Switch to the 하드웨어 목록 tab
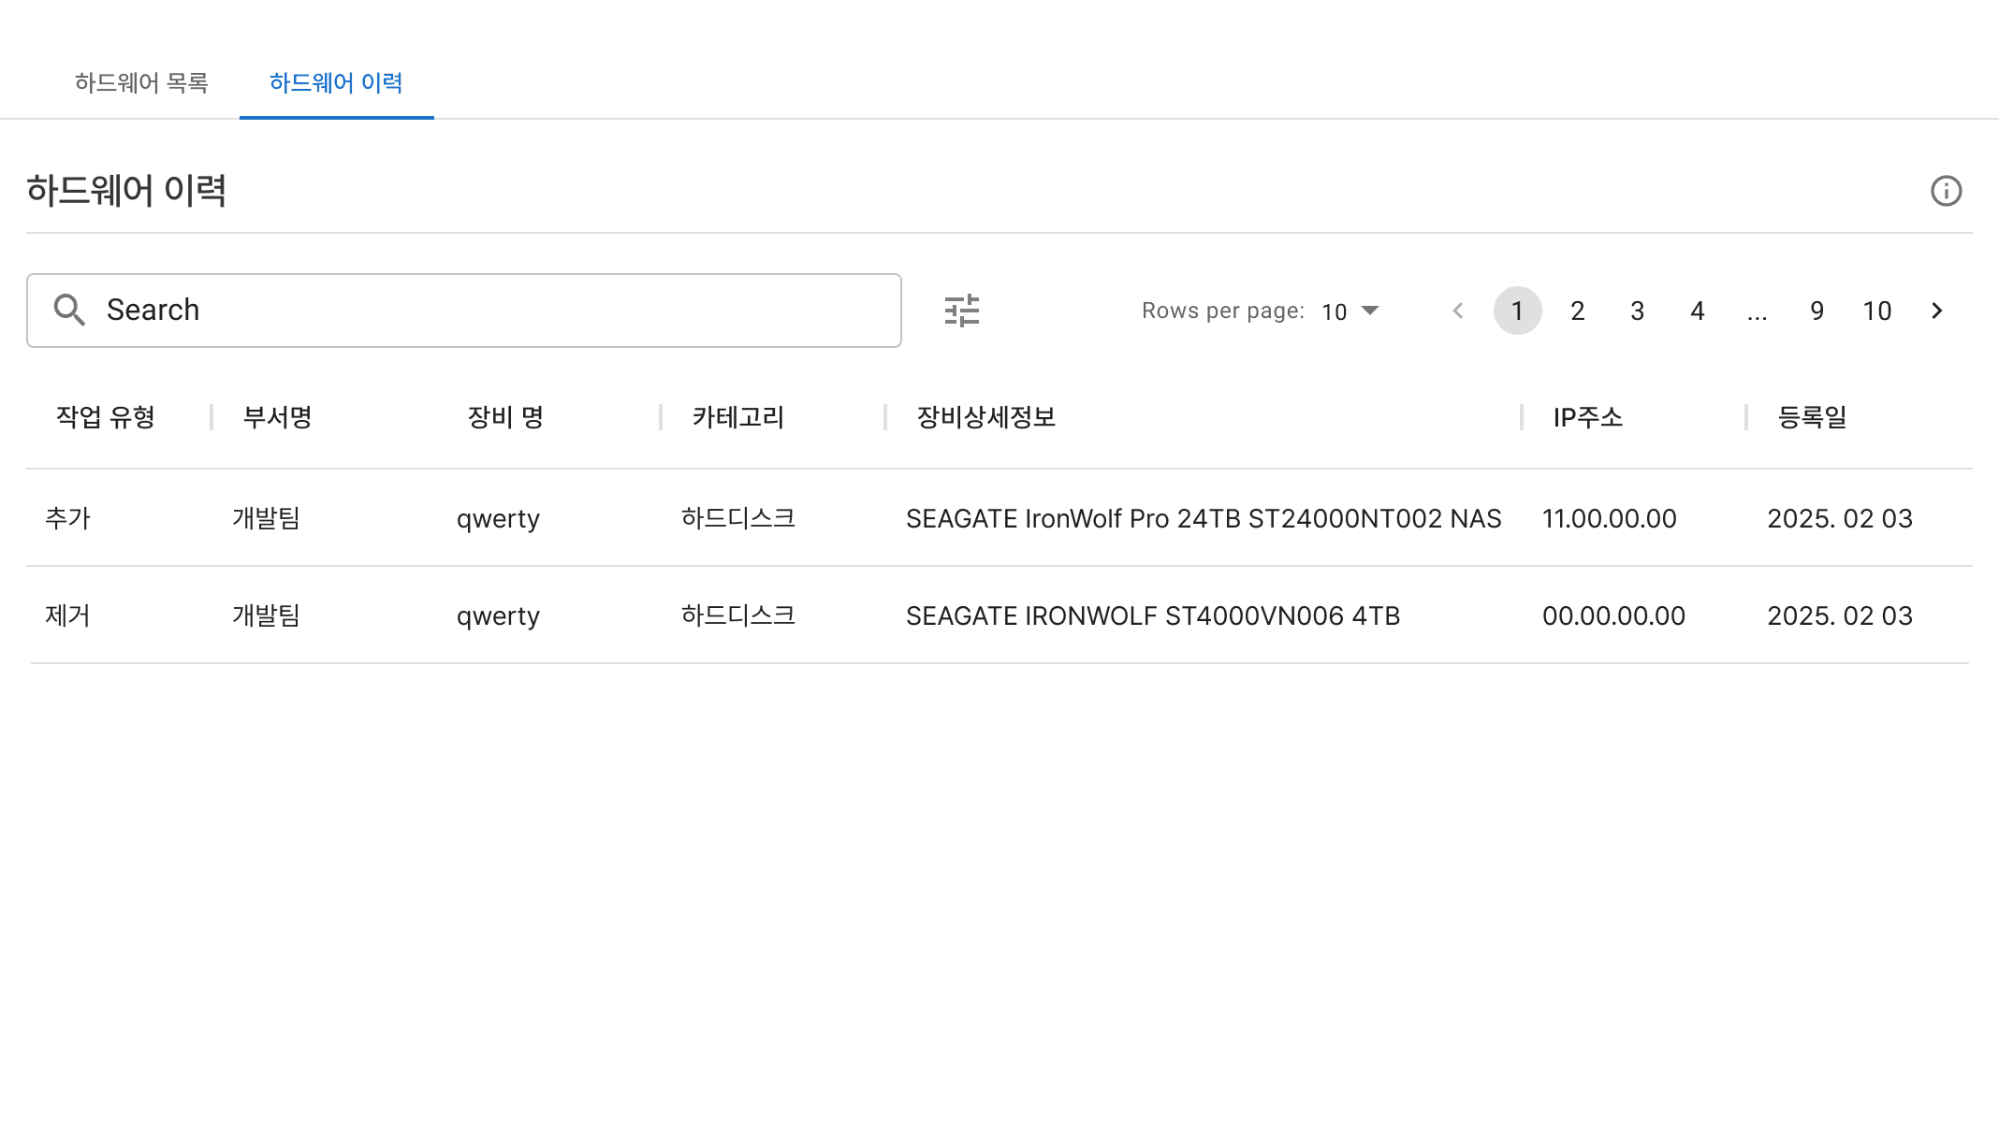The height and width of the screenshot is (1143, 1999). click(142, 83)
